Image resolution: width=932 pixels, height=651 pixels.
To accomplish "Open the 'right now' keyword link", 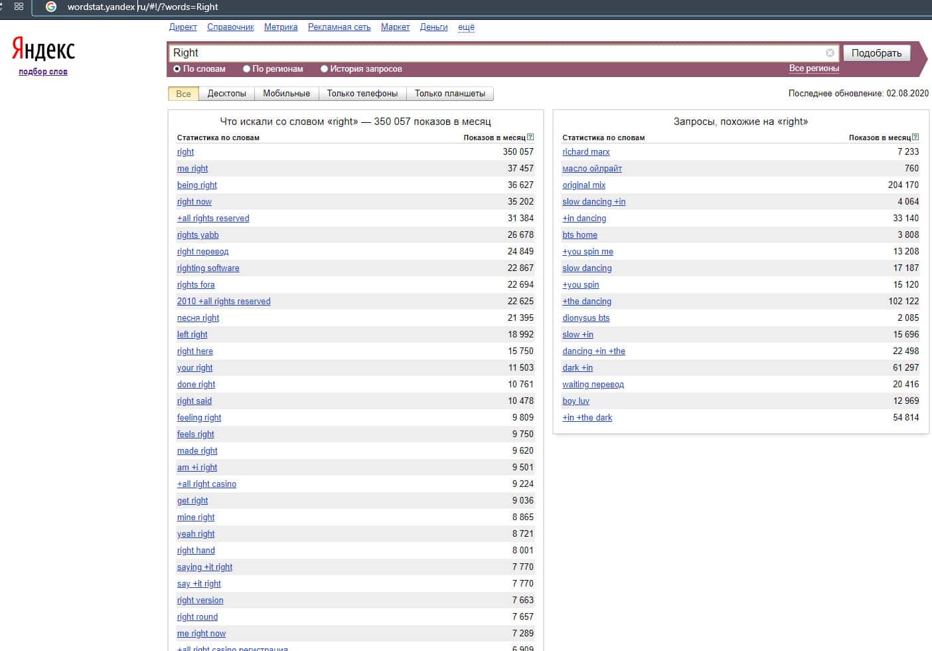I will (x=194, y=202).
